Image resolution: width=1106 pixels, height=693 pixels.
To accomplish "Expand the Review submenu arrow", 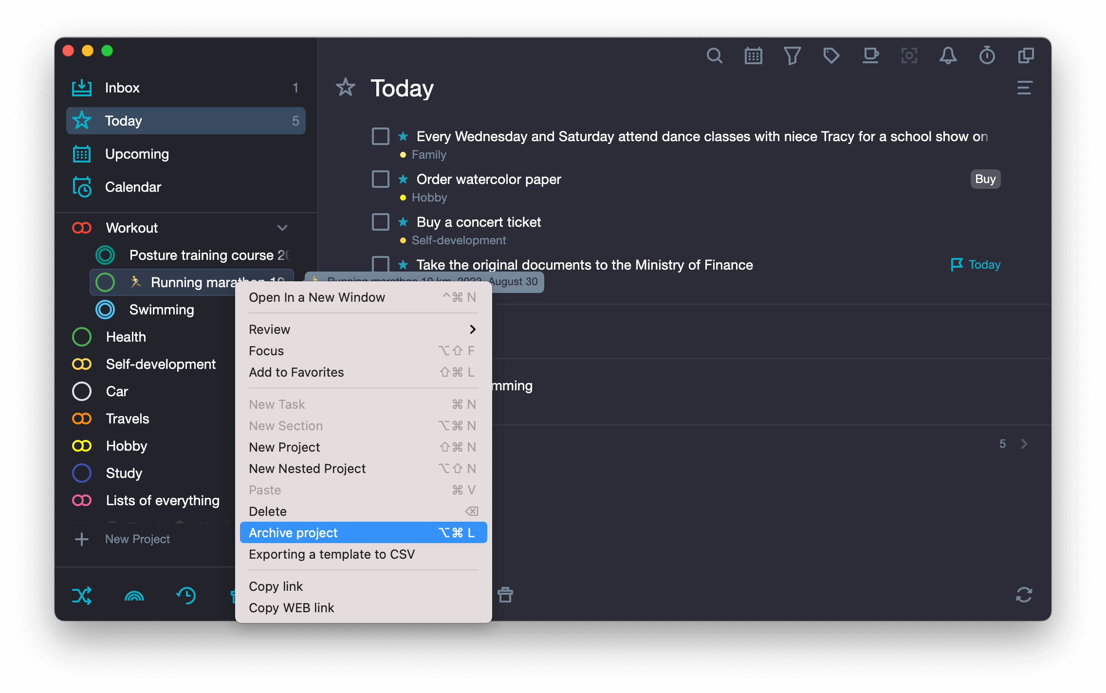I will click(x=472, y=329).
